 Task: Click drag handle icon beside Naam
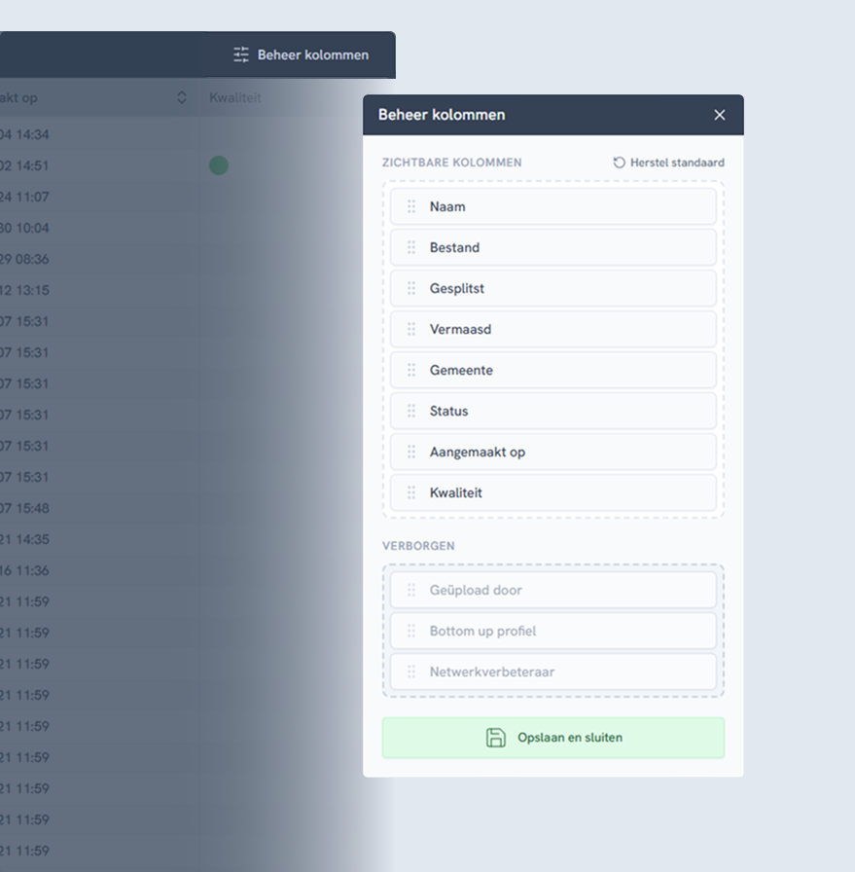(411, 207)
